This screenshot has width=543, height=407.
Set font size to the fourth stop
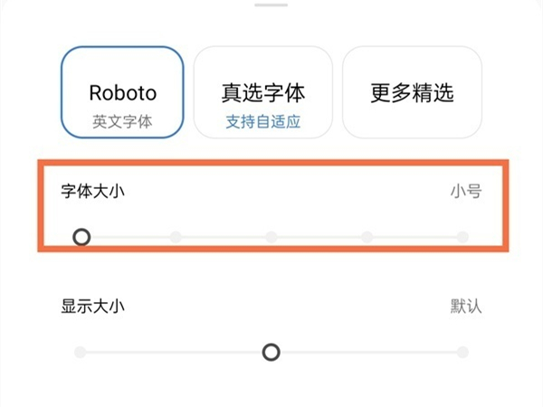tap(367, 237)
